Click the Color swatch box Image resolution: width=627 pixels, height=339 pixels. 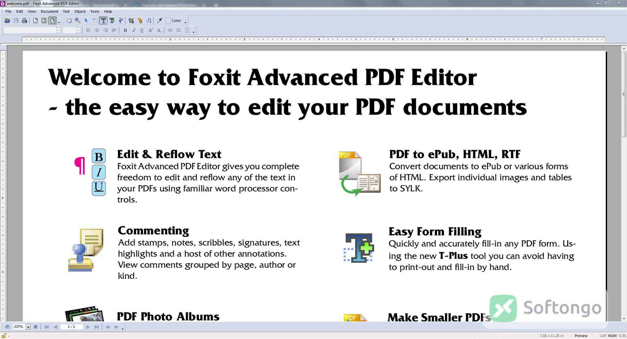168,21
